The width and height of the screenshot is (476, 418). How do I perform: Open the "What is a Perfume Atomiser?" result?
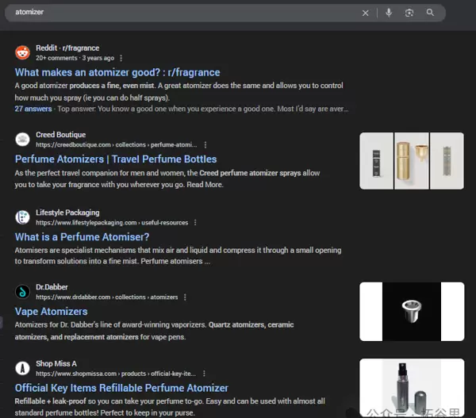click(82, 236)
